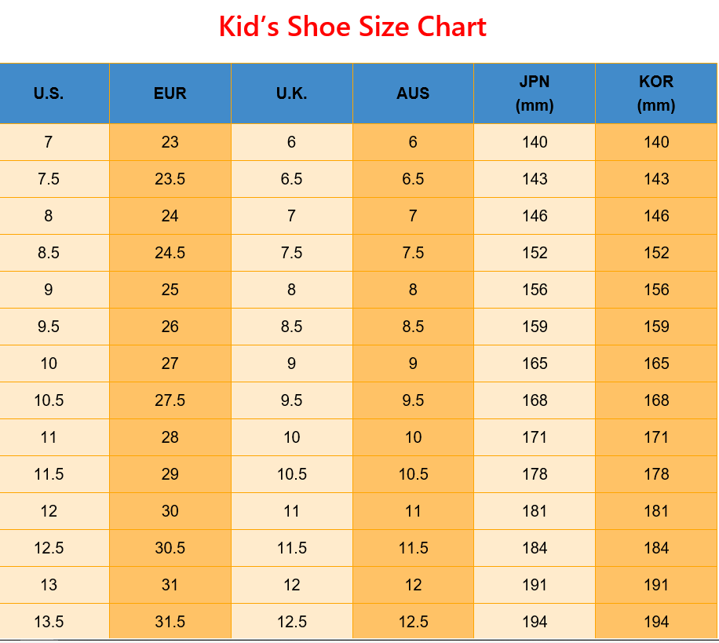Select U.S. size 13.5 cell
The width and height of the screenshot is (719, 643).
[x=49, y=622]
